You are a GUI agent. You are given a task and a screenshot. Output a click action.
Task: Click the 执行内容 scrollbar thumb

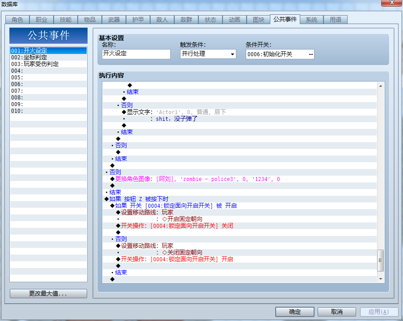click(x=380, y=260)
